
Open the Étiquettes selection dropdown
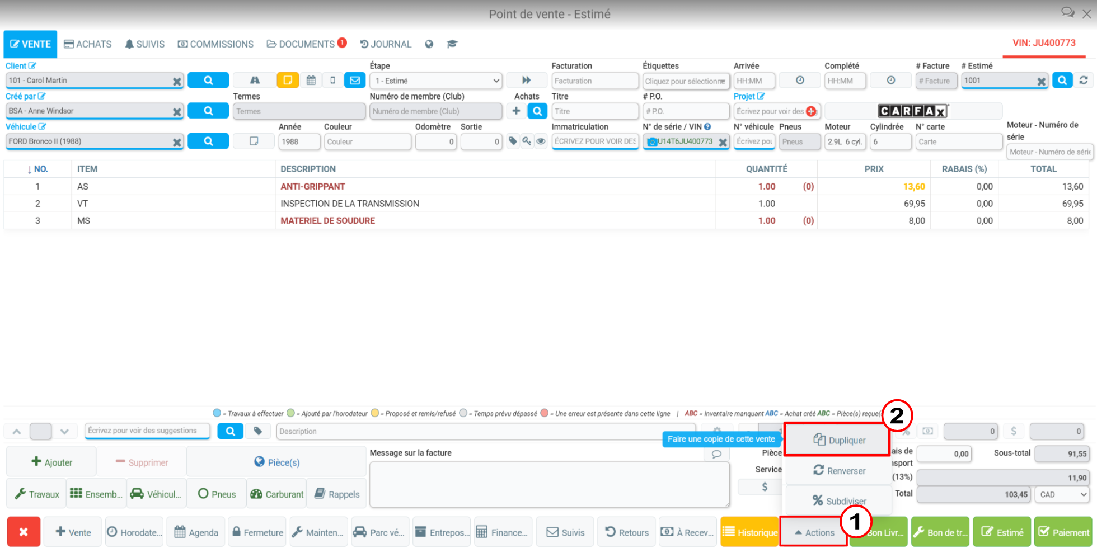(x=686, y=81)
